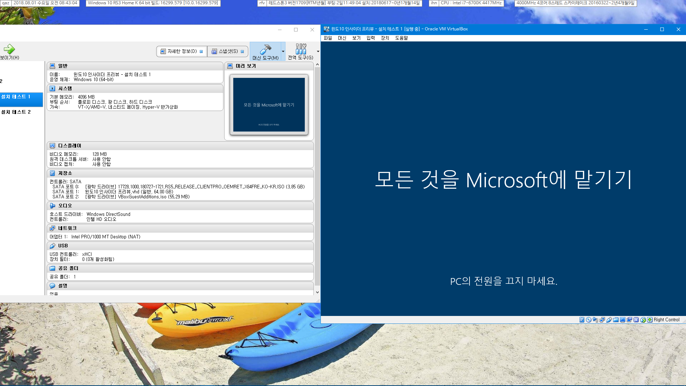
Task: Click the CPU virtualization status icon
Action: click(x=636, y=320)
